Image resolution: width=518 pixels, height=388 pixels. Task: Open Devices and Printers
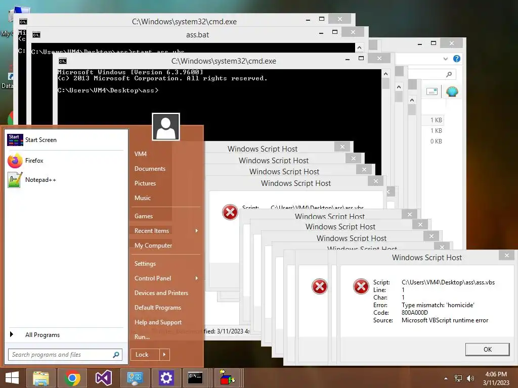click(x=161, y=293)
